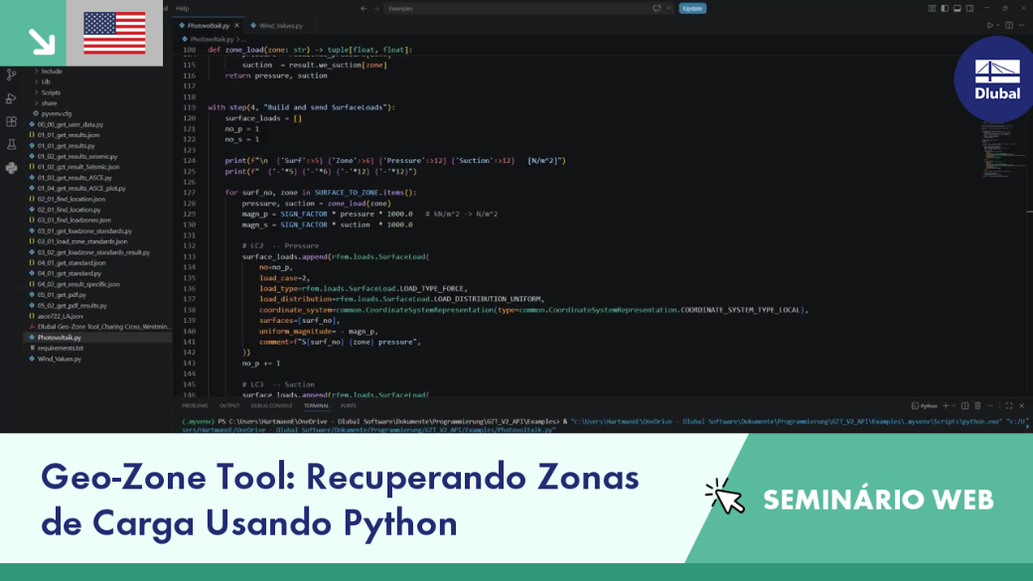
Task: Open Run and Debug in the activity bar
Action: [11, 98]
